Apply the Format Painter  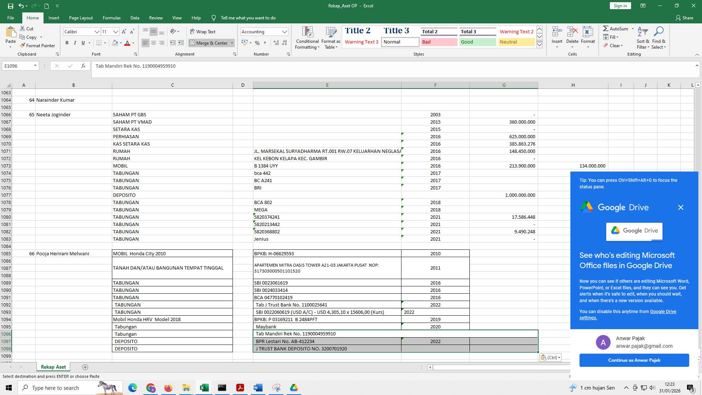pyautogui.click(x=38, y=45)
